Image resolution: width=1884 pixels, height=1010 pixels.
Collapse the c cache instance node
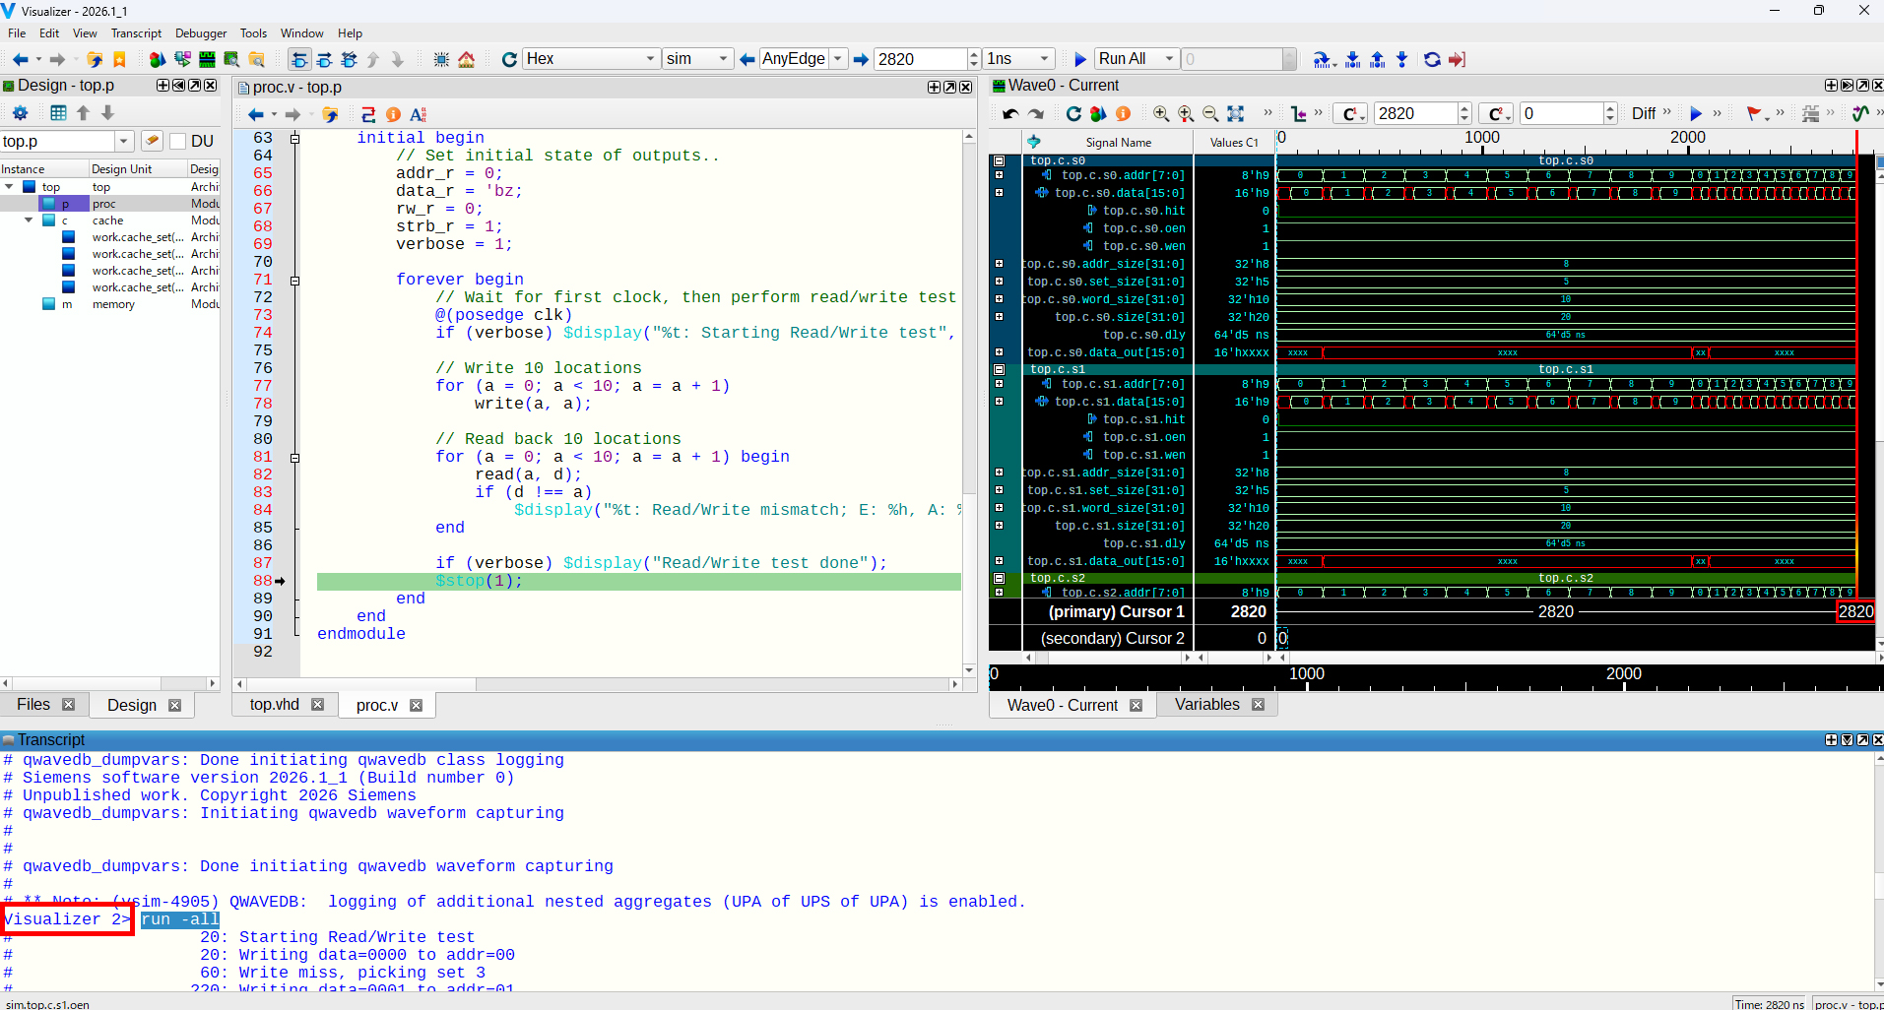29,221
